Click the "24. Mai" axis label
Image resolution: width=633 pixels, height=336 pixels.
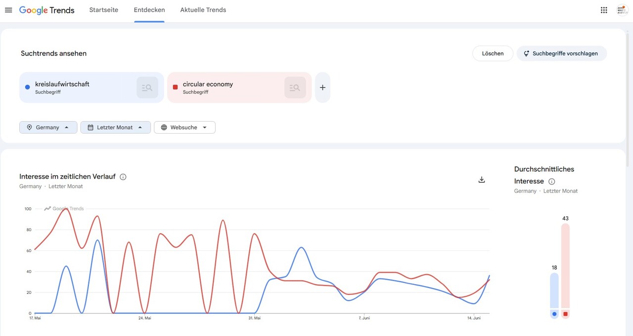(145, 318)
